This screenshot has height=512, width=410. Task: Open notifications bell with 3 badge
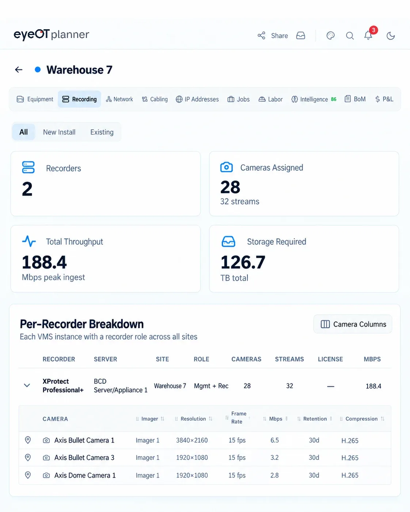pos(368,35)
